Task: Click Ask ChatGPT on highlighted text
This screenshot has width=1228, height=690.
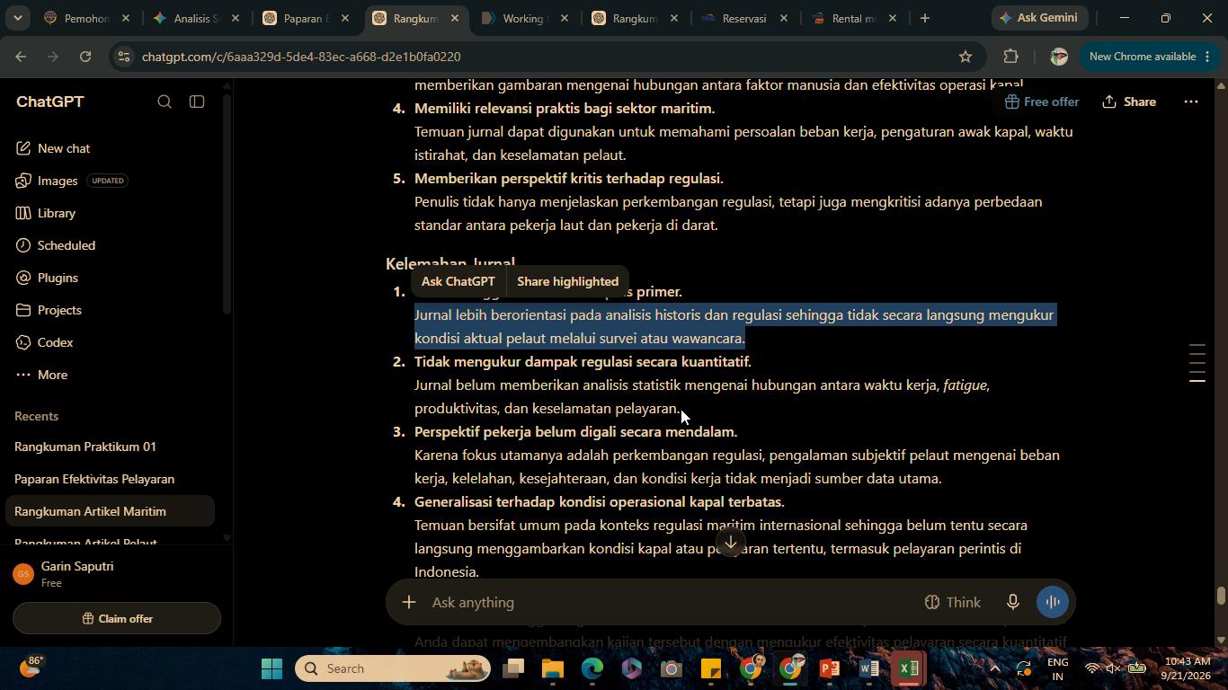Action: [x=458, y=281]
